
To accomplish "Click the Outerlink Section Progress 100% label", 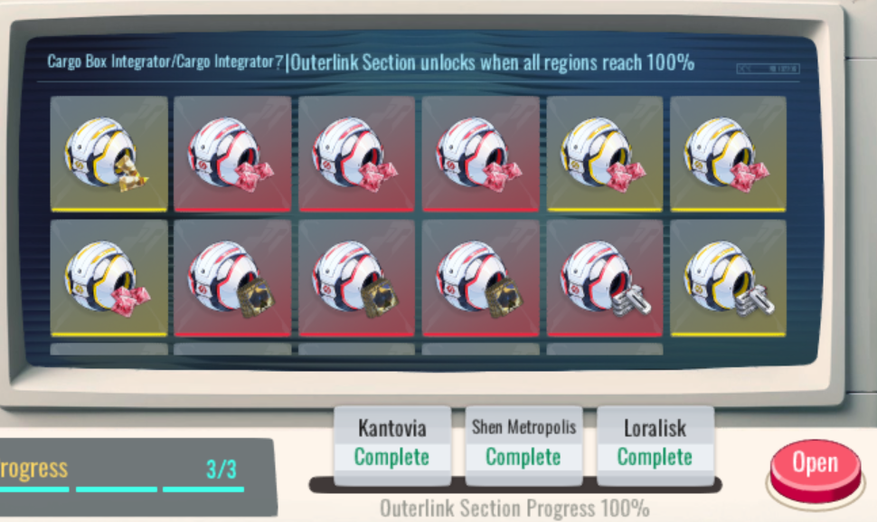I will click(514, 508).
